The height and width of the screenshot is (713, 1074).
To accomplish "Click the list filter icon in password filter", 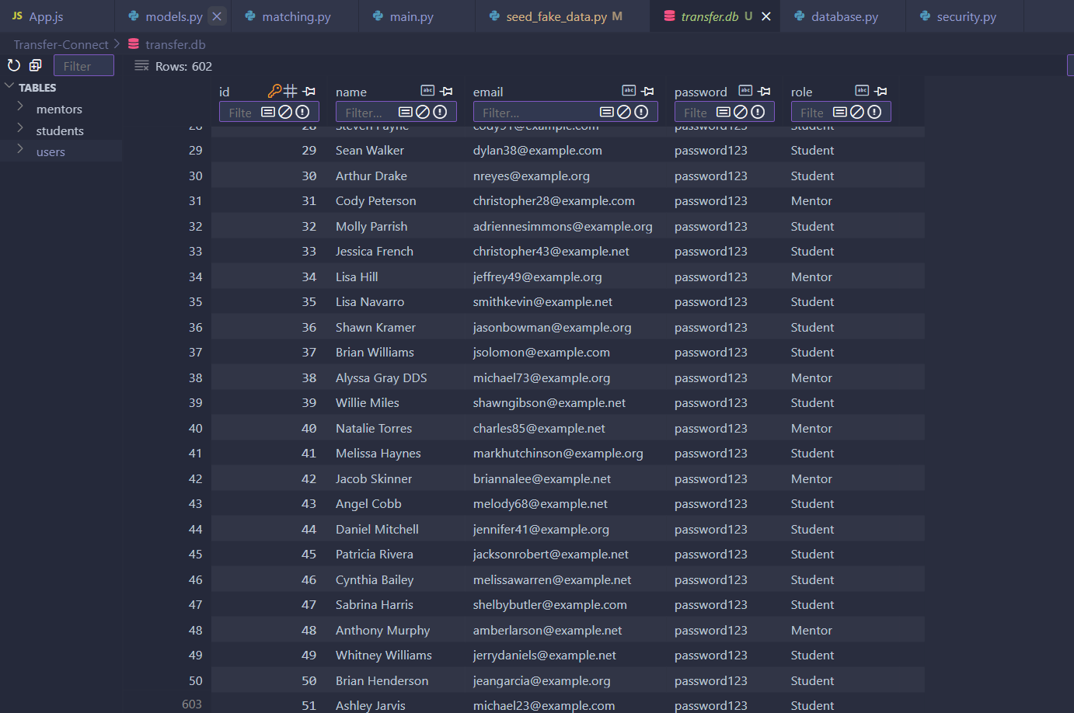I will [724, 112].
